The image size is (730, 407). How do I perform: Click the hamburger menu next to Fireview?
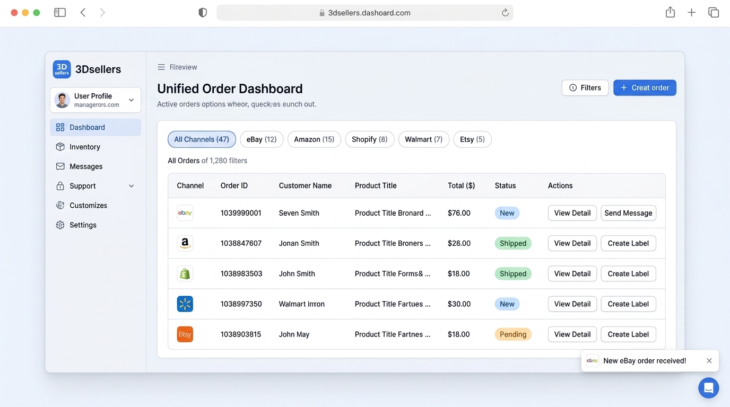[161, 67]
